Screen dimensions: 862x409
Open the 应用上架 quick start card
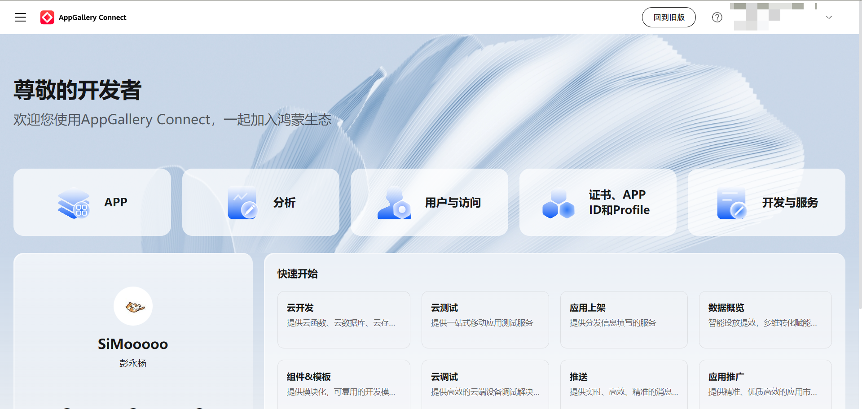tap(624, 320)
